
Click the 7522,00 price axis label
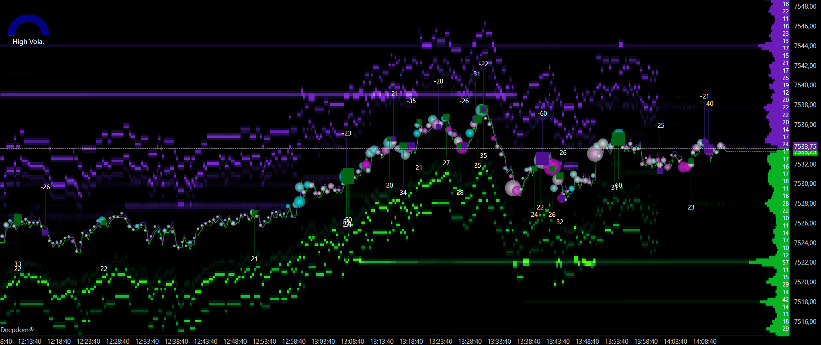pos(805,262)
